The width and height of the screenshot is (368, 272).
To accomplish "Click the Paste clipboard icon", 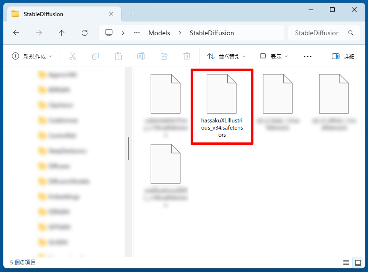I will click(x=118, y=56).
